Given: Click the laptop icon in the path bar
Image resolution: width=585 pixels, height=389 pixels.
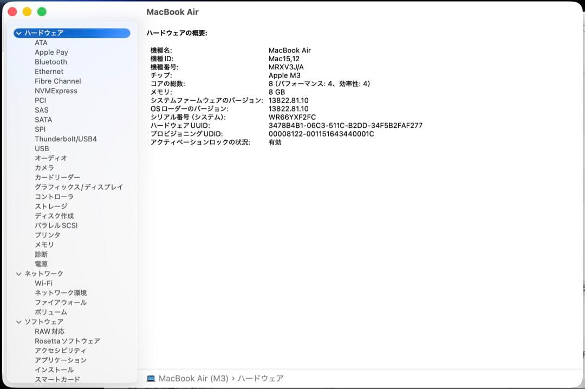Looking at the screenshot, I should (x=151, y=379).
